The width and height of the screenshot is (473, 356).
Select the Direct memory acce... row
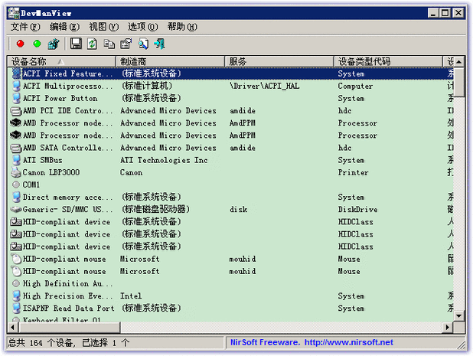[231, 197]
